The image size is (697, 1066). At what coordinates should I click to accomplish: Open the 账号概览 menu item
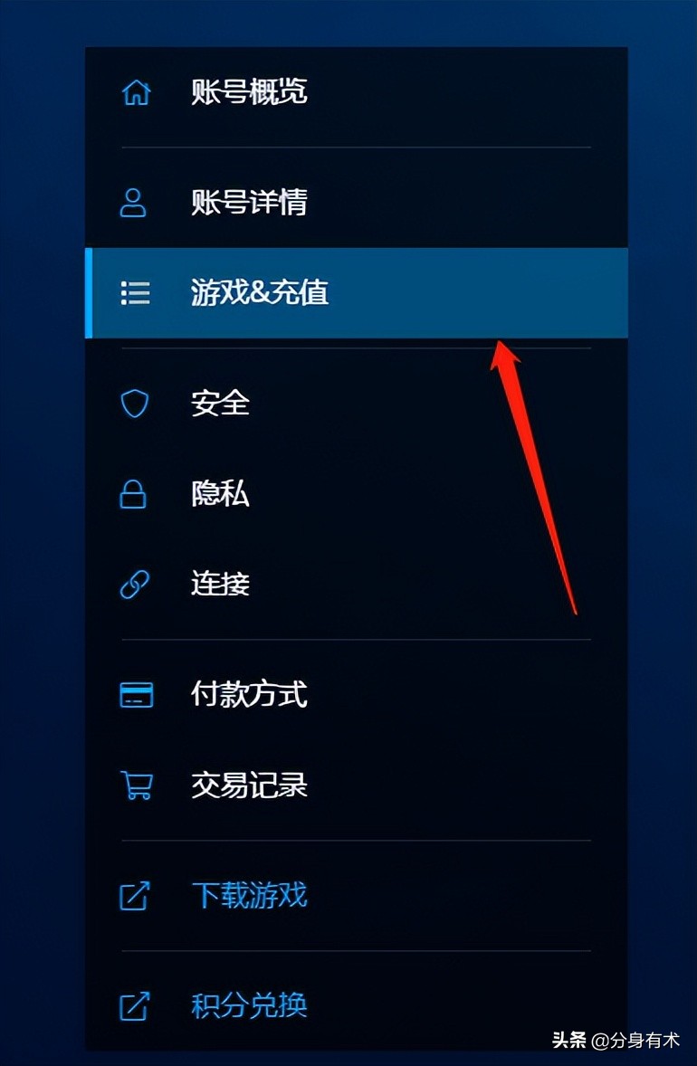(x=357, y=92)
